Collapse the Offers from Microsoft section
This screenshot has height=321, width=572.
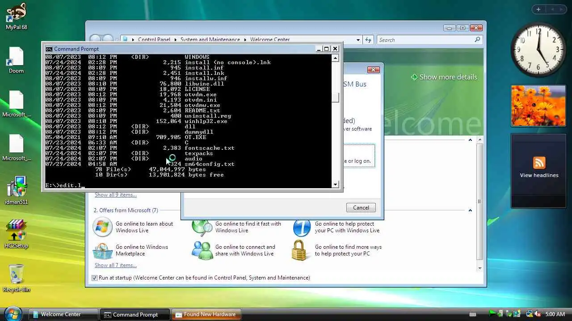pos(470,210)
